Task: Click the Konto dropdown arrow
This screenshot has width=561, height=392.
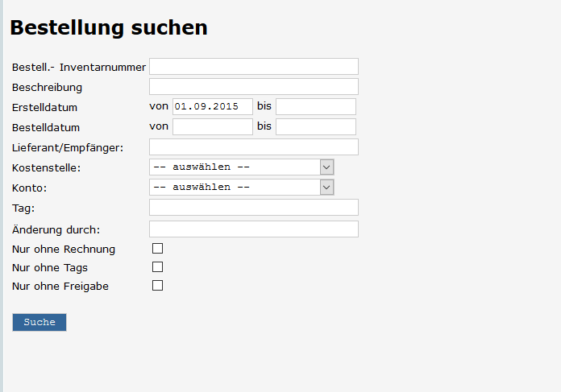Action: tap(326, 187)
